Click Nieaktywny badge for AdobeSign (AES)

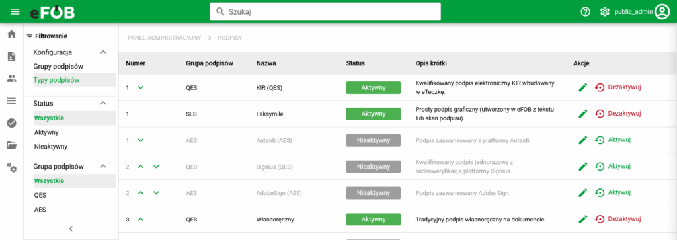(x=373, y=193)
